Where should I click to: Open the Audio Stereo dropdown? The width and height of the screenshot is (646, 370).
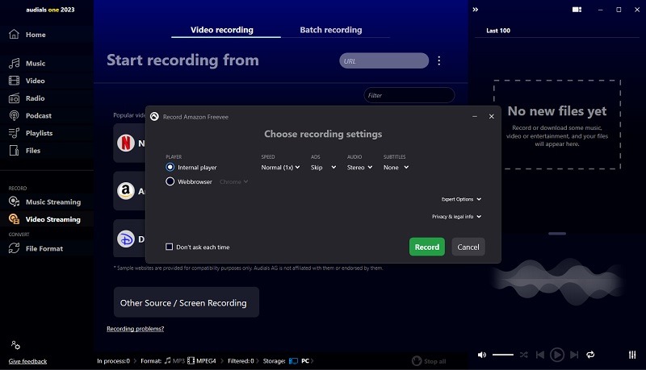click(x=359, y=168)
